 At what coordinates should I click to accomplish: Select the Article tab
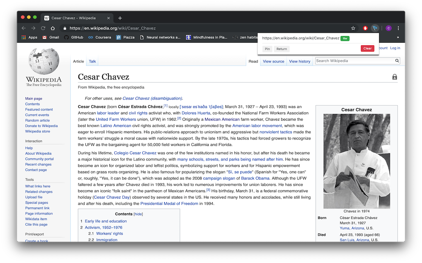tap(78, 61)
